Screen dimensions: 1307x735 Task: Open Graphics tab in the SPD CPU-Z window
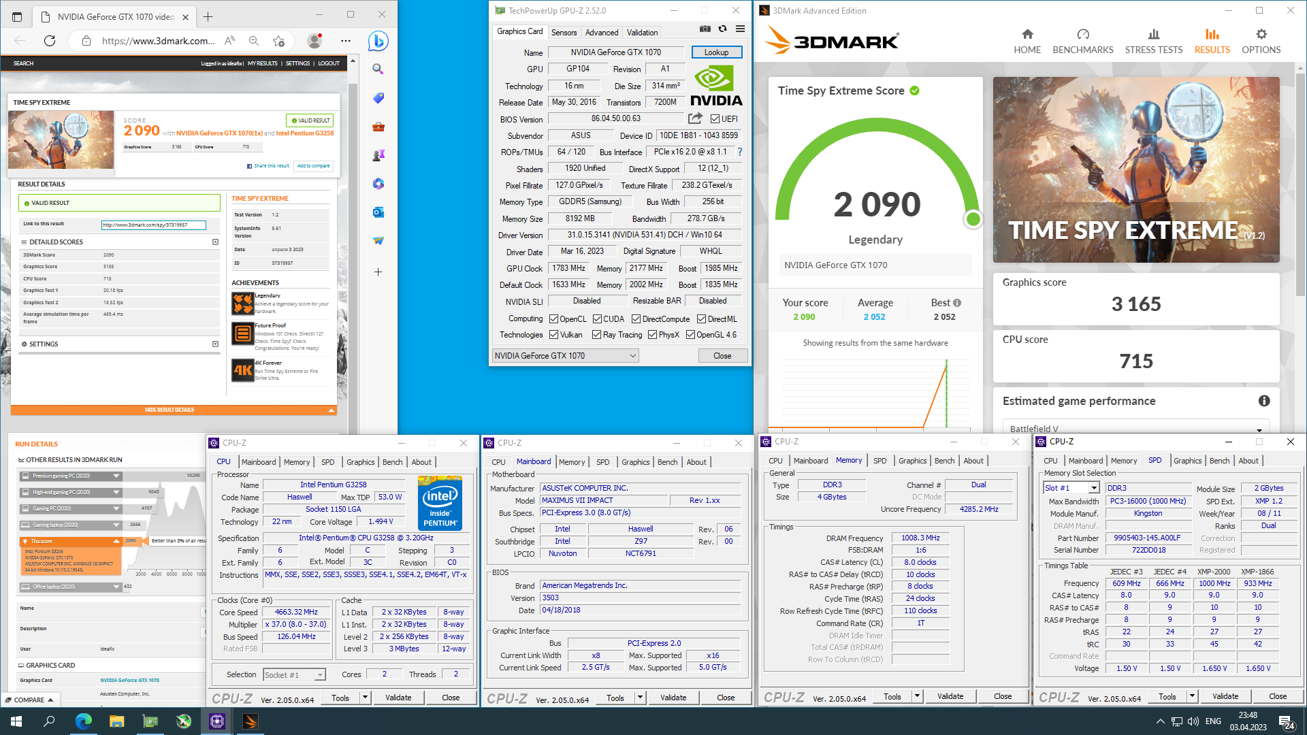click(x=1187, y=461)
